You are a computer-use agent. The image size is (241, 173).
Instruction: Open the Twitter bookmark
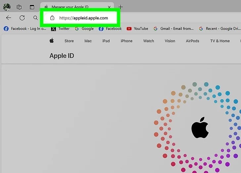tap(60, 29)
